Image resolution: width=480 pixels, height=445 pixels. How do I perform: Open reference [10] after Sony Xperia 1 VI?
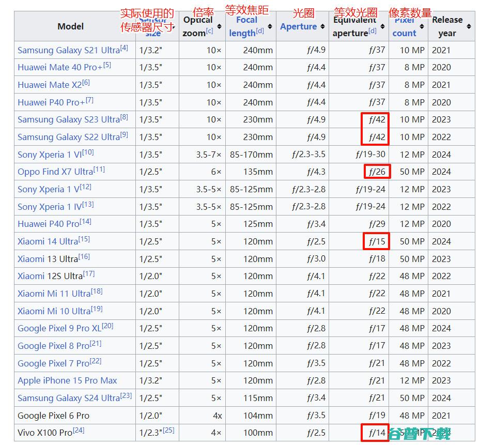click(x=88, y=152)
